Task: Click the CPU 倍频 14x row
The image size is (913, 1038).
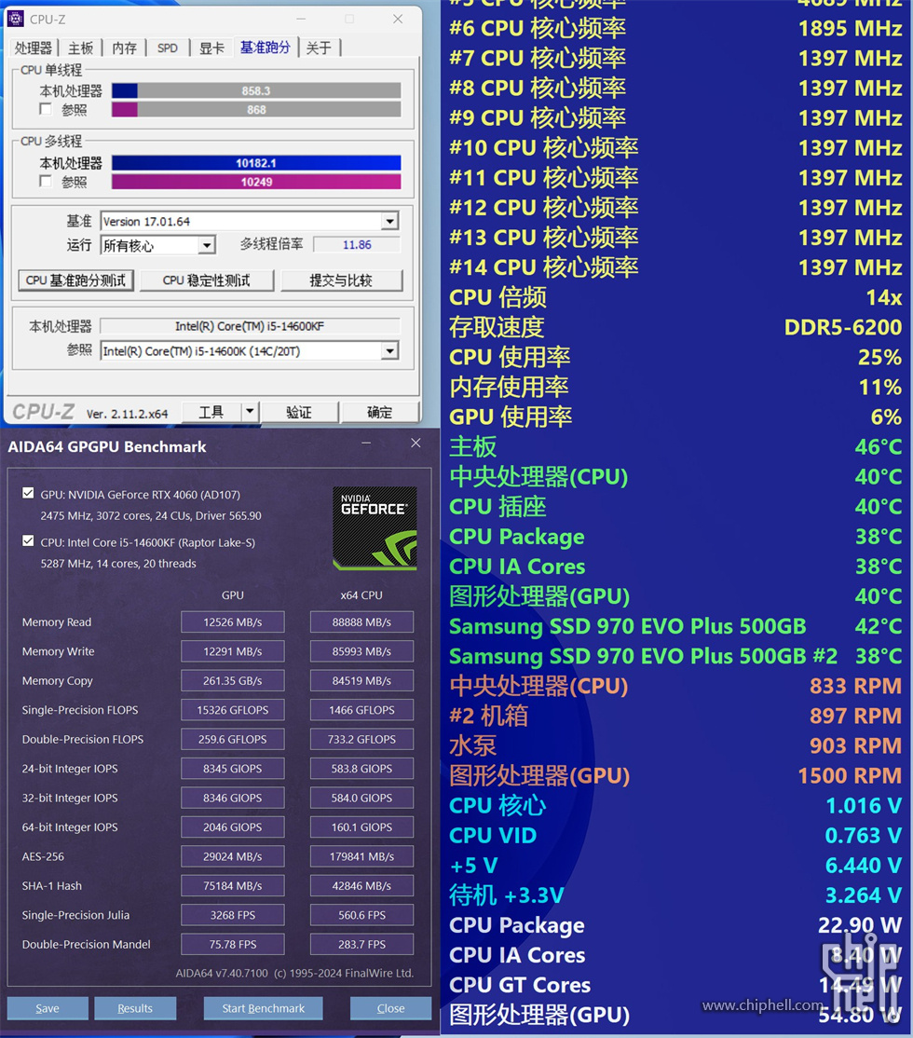Action: pyautogui.click(x=675, y=297)
